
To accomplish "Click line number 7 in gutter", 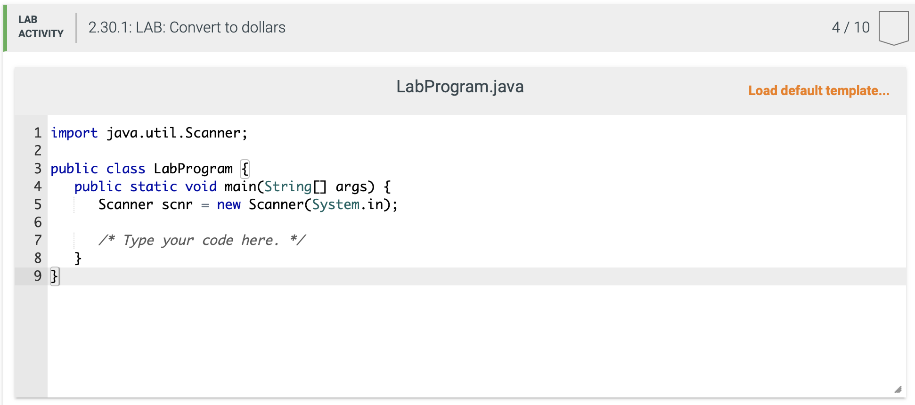I will (x=38, y=240).
